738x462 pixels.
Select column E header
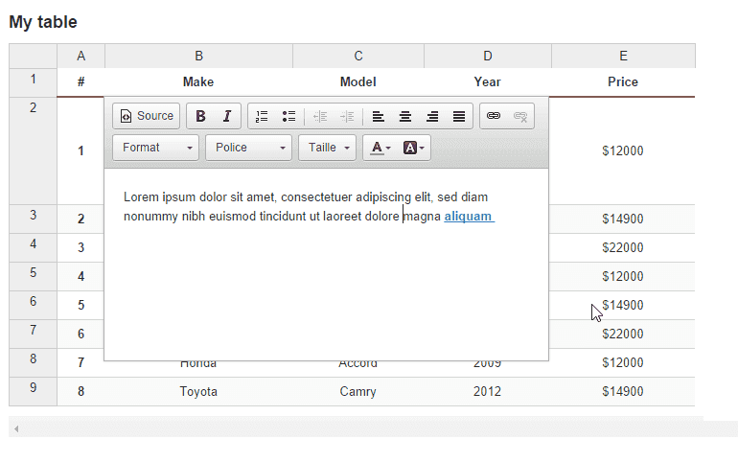tap(623, 56)
